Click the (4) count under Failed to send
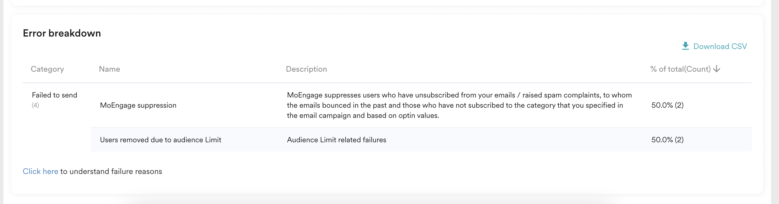Viewport: 779px width, 204px height. (x=35, y=105)
